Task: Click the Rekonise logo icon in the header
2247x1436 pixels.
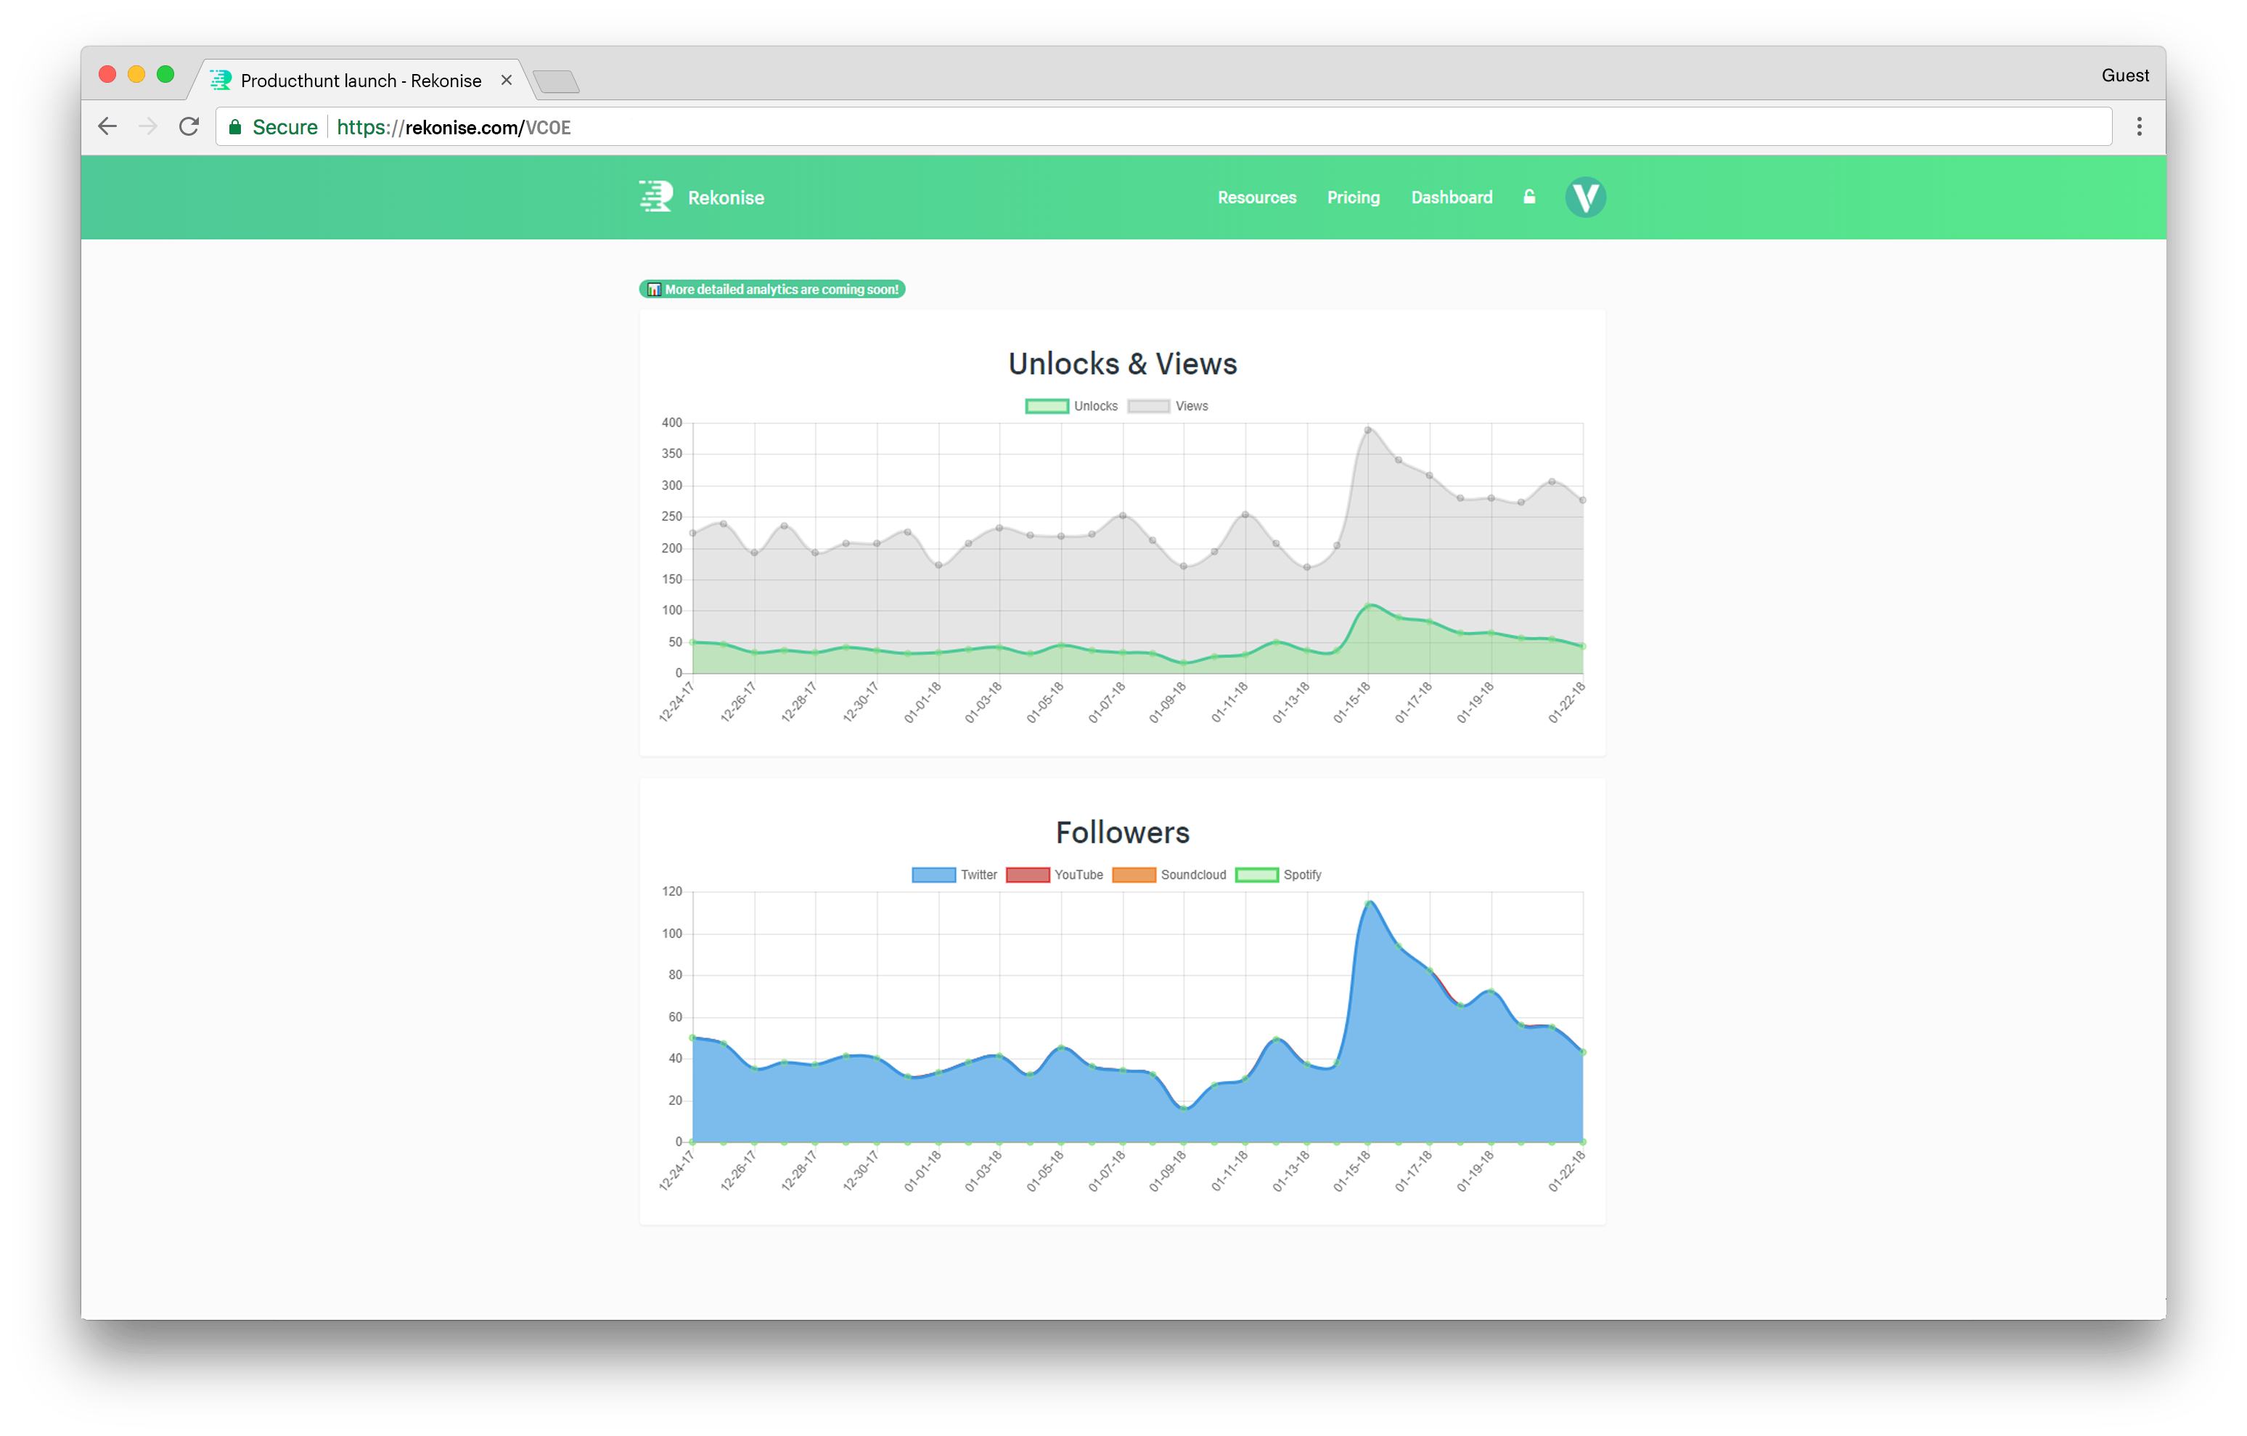Action: [656, 197]
